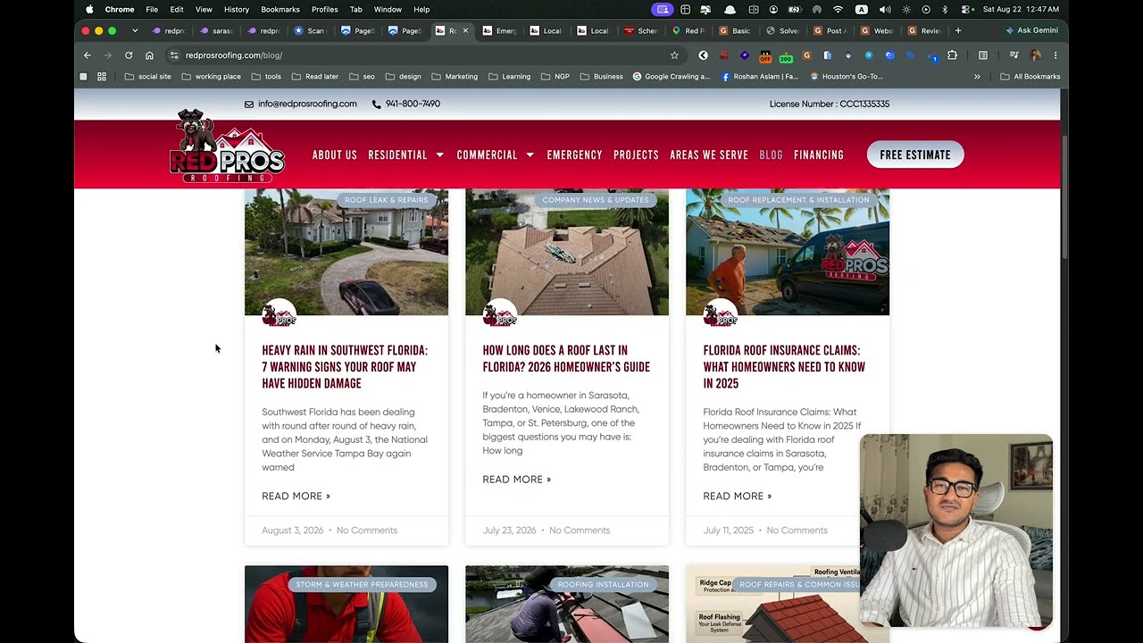The width and height of the screenshot is (1143, 643).
Task: Open macOS Control Center icon
Action: [967, 9]
